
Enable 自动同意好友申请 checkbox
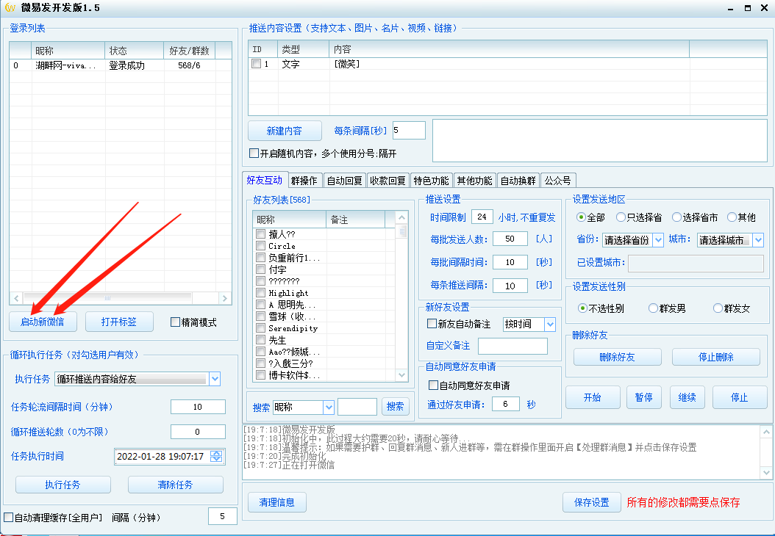[x=434, y=385]
